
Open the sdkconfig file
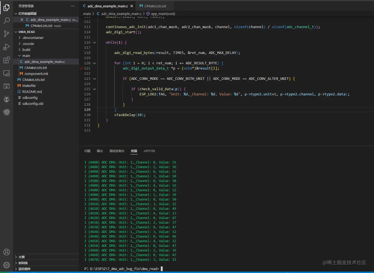tap(46, 98)
